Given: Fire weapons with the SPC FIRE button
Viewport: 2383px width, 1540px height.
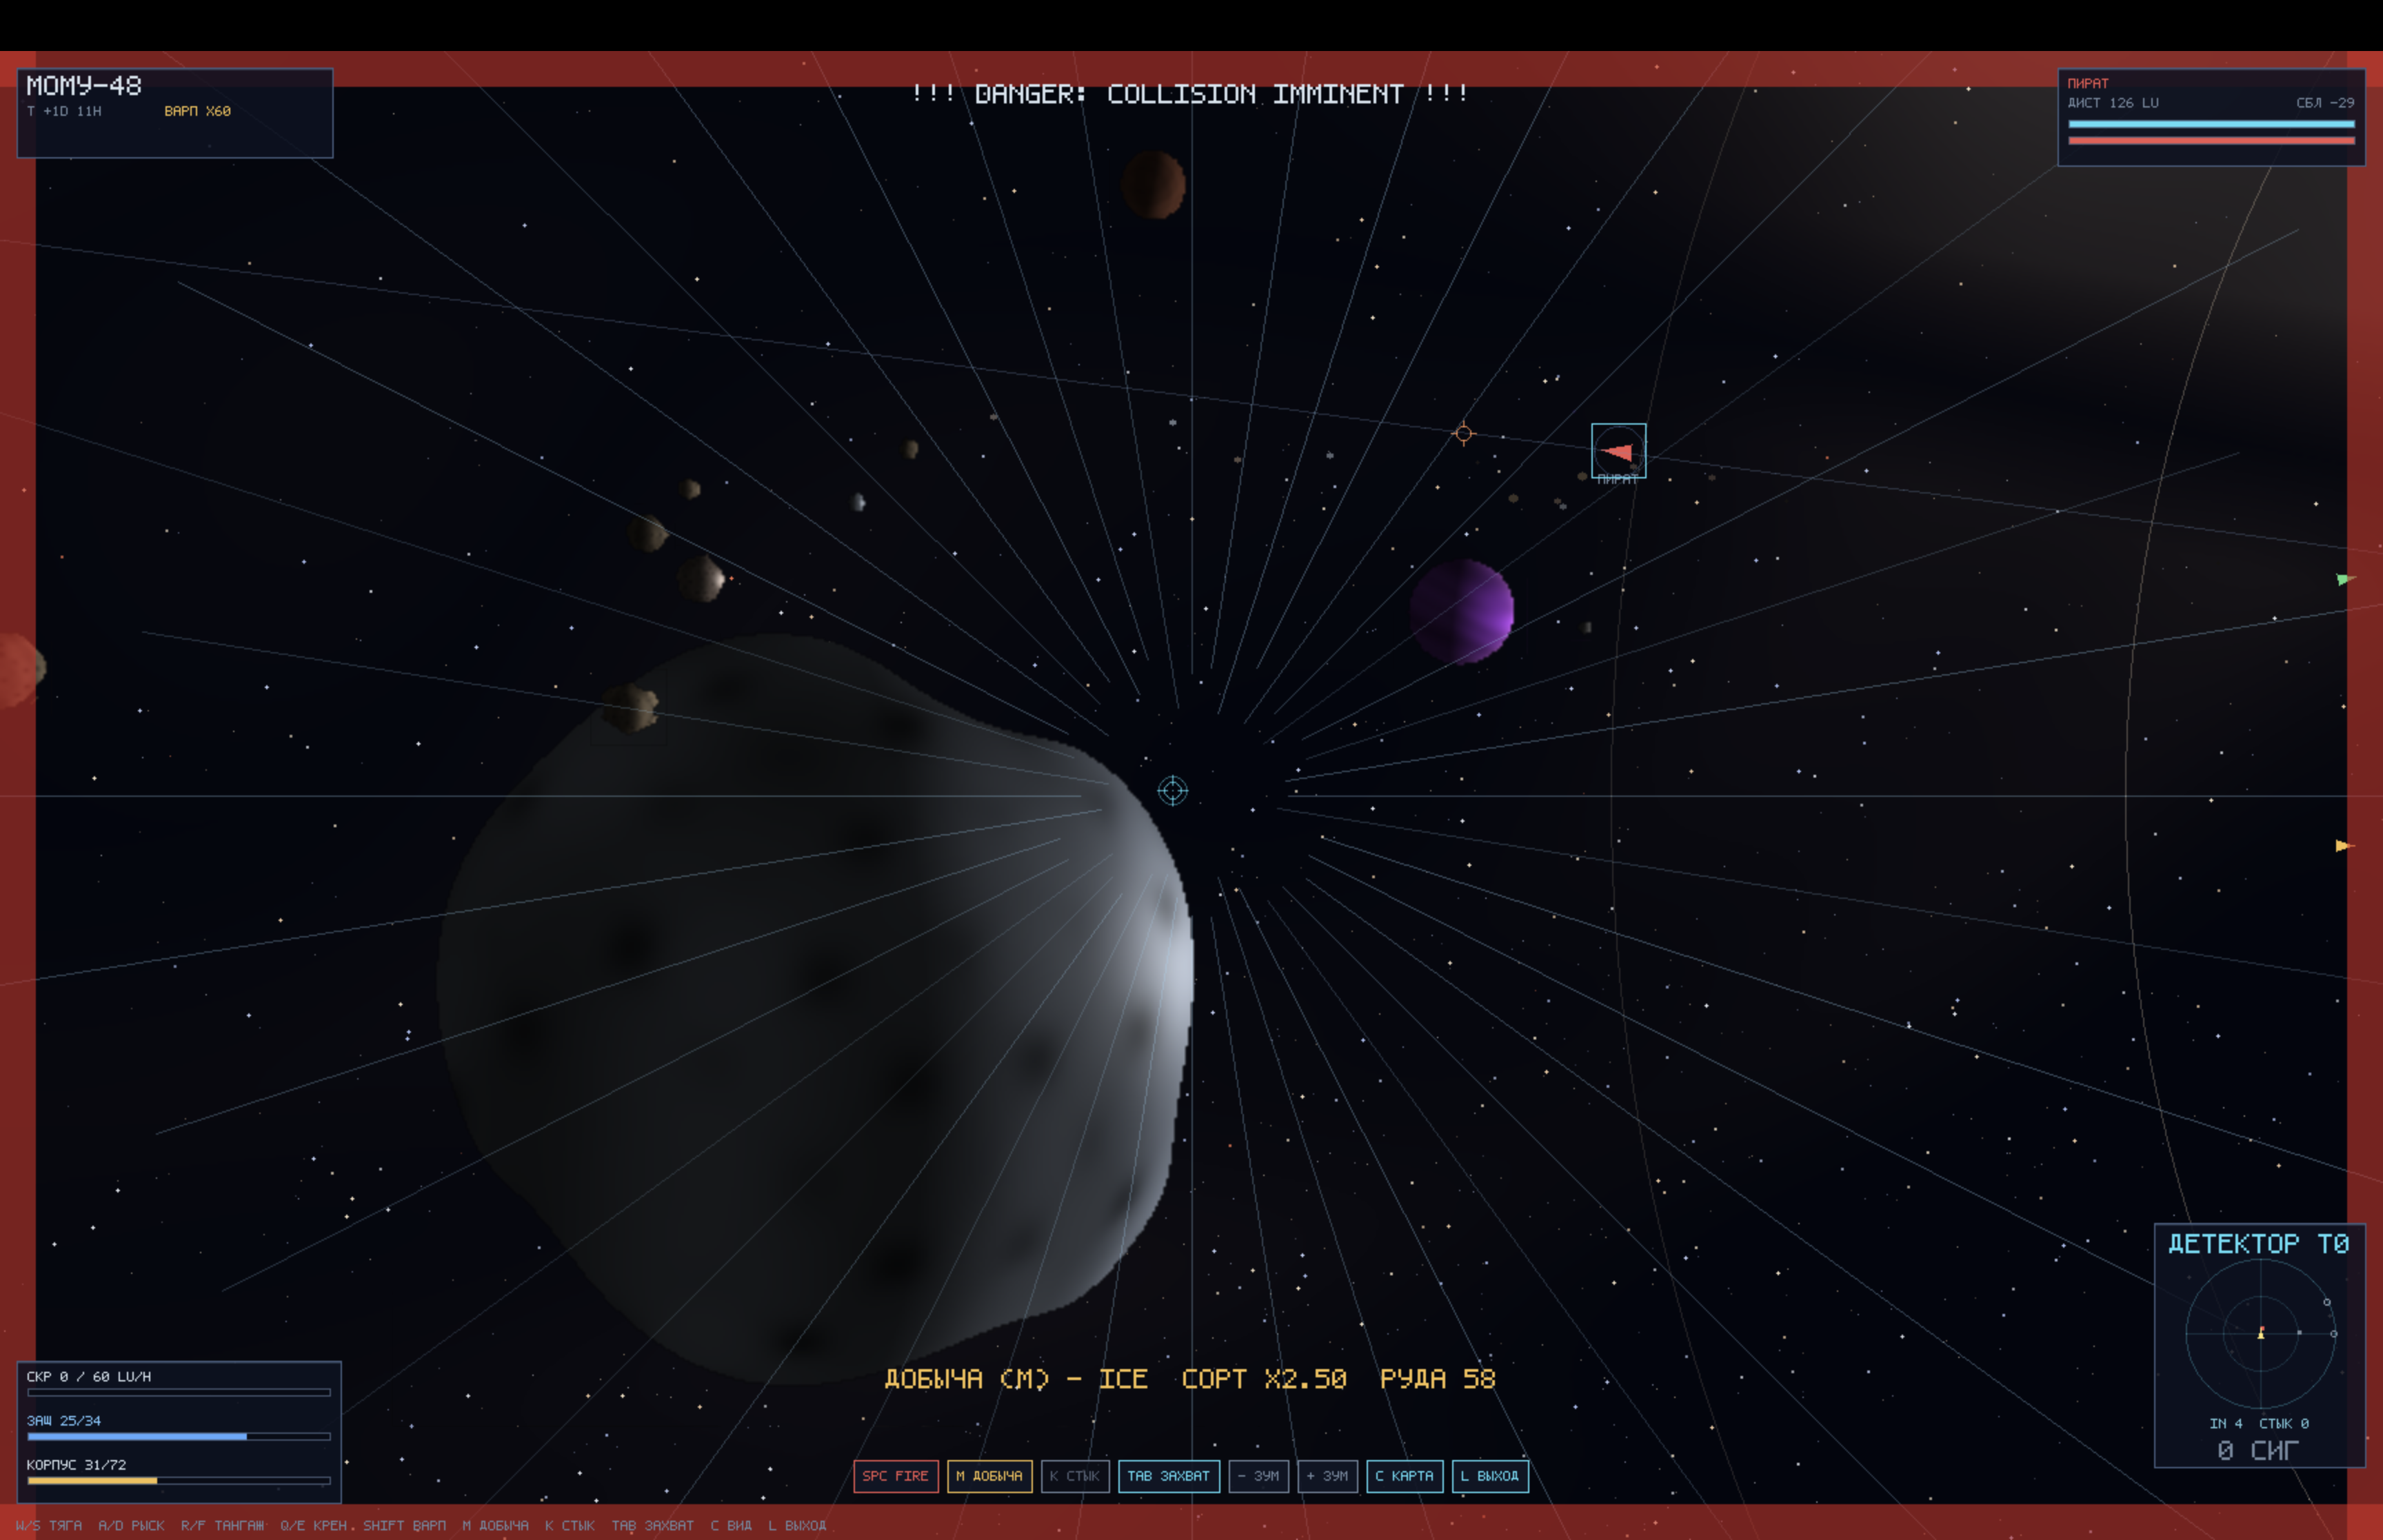Looking at the screenshot, I should coord(895,1476).
